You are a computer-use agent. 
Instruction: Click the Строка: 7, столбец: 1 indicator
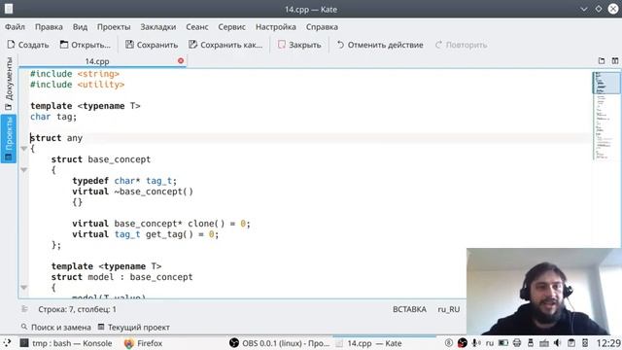click(77, 309)
